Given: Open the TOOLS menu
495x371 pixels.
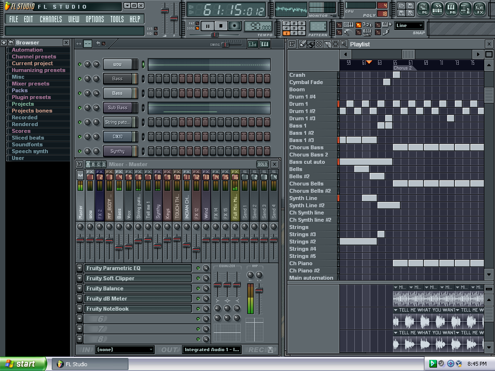Looking at the screenshot, I should click(117, 19).
